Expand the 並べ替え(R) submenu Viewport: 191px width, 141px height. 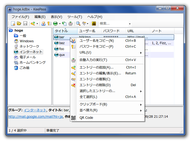(107, 110)
